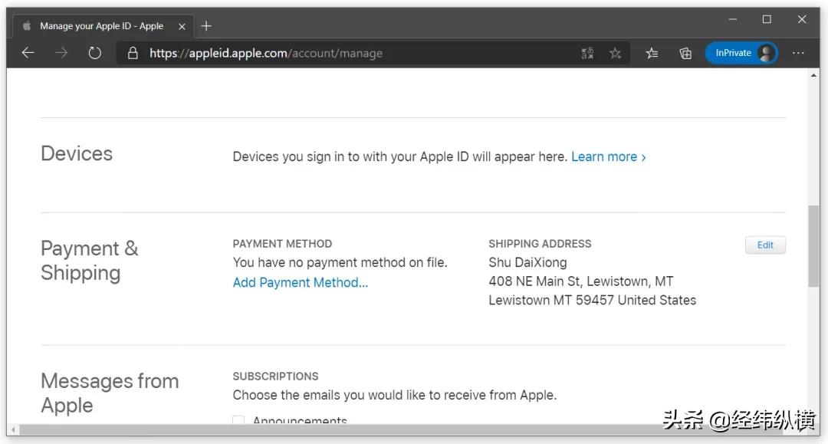Enable the Announcements checkbox

(x=238, y=420)
